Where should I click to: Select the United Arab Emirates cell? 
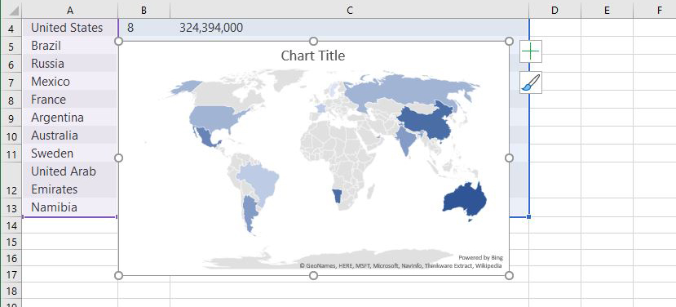click(x=70, y=180)
